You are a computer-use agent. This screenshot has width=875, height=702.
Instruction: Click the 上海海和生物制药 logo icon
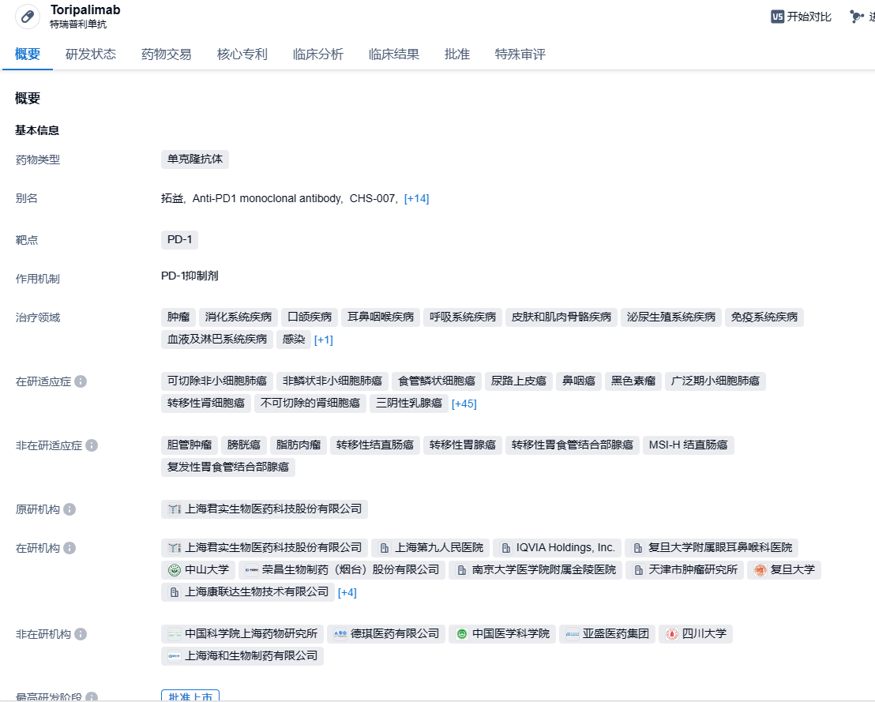(174, 655)
